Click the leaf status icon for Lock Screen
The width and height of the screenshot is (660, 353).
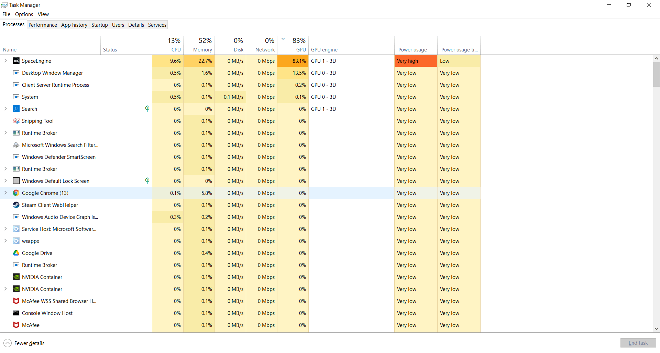tap(147, 181)
